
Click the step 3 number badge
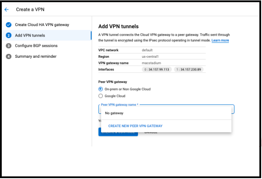tap(9, 46)
